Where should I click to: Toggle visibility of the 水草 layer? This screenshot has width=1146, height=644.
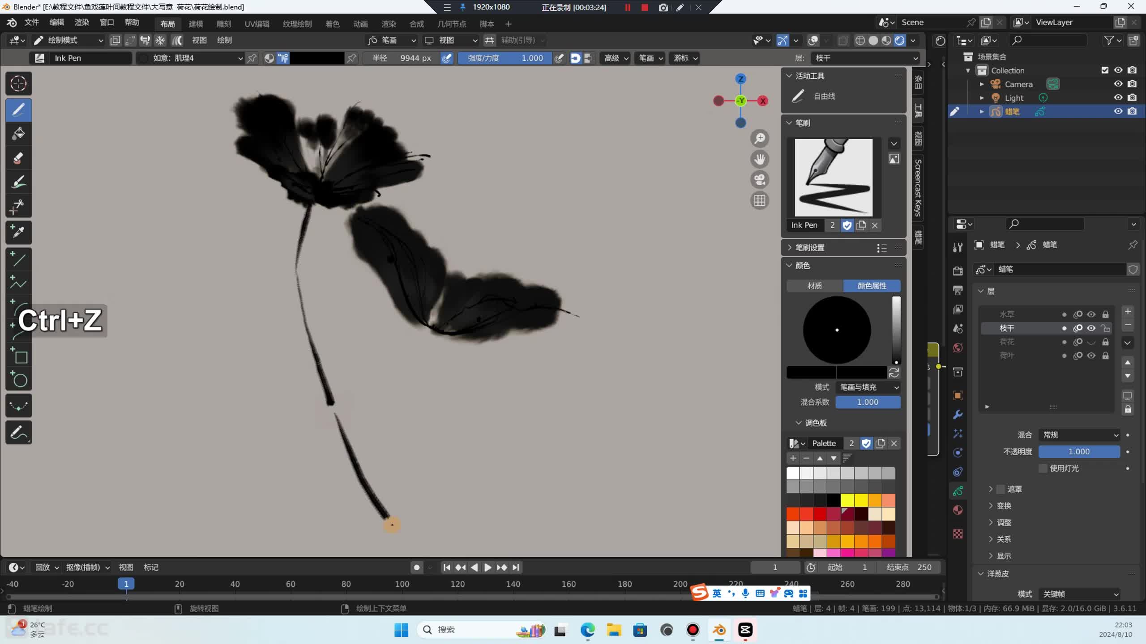[x=1091, y=314]
